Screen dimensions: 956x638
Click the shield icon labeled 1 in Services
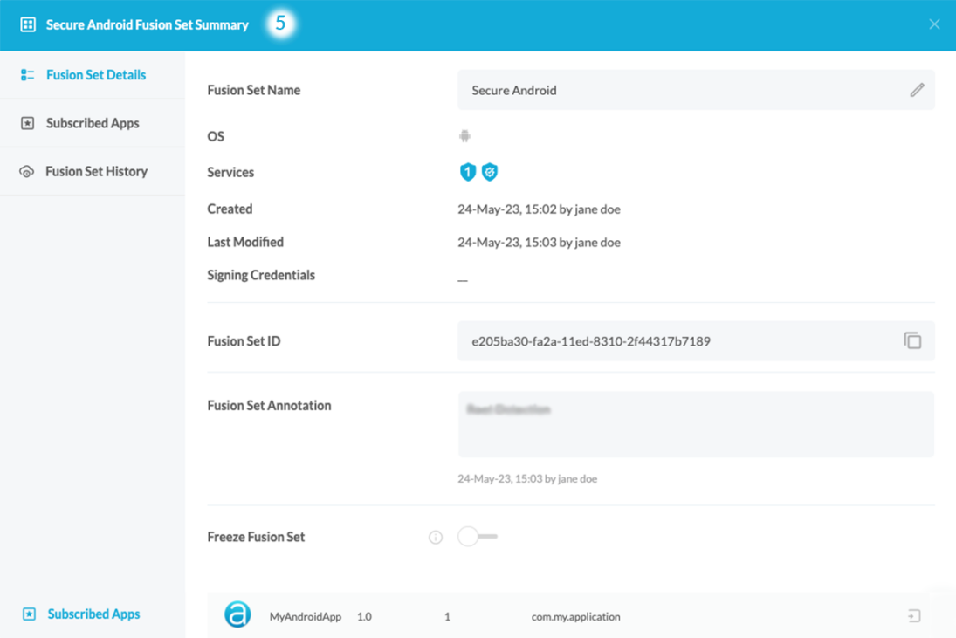pos(468,172)
